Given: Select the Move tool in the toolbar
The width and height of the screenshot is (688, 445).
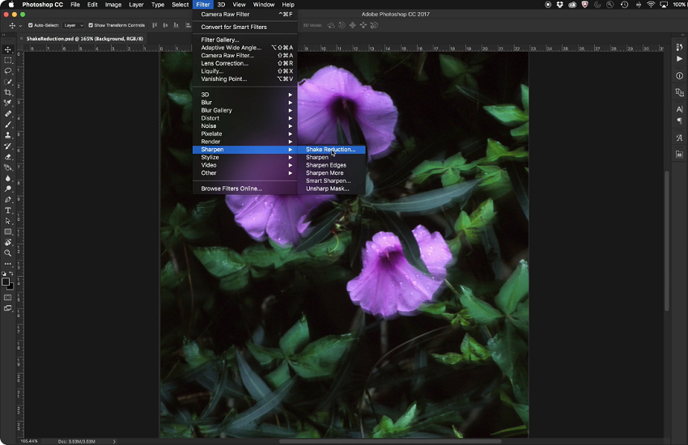Looking at the screenshot, I should pos(8,49).
